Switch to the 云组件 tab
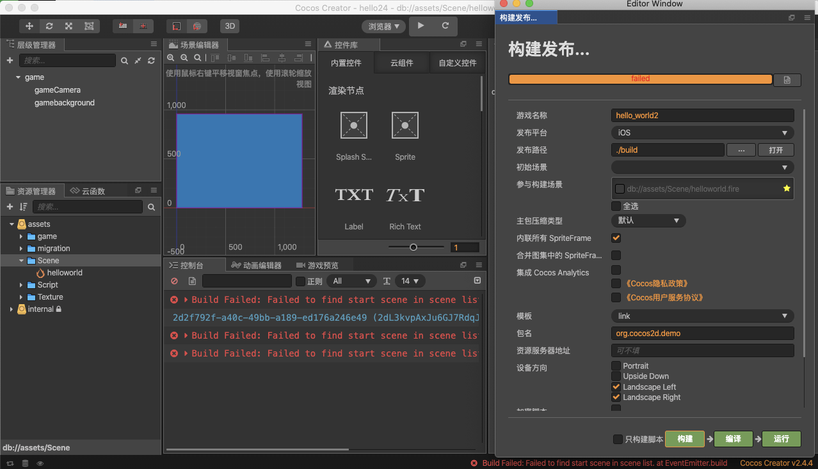This screenshot has width=818, height=469. [402, 63]
